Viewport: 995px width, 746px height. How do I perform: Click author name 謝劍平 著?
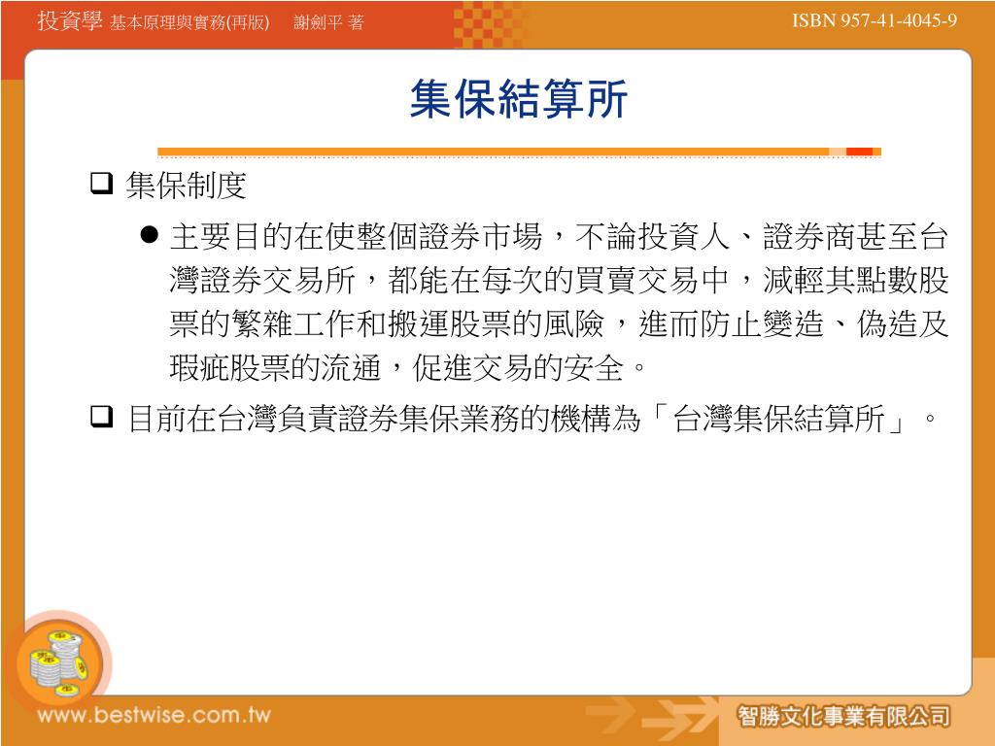(328, 23)
